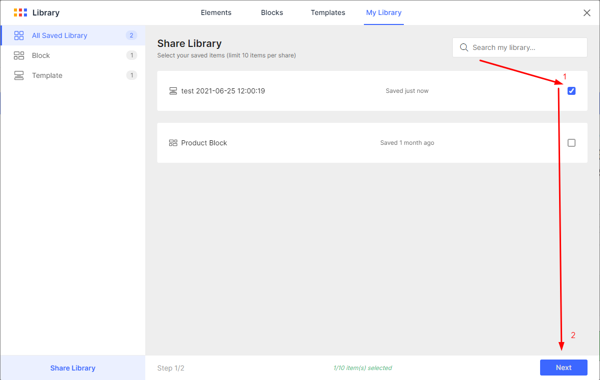Screen dimensions: 600x380
Task: Click the magnifier icon in search box
Action: (464, 47)
